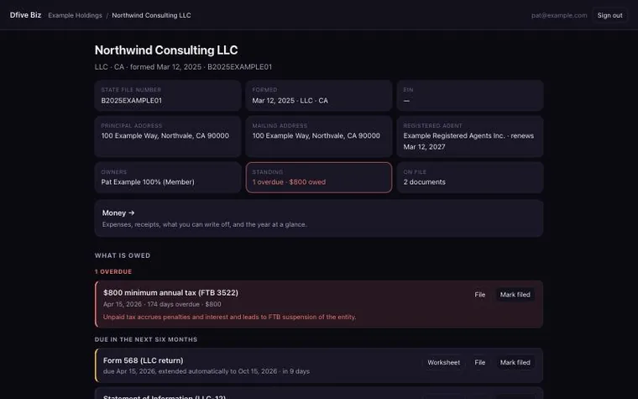
Task: Click the $800 minimum annual tax title
Action: coord(170,292)
